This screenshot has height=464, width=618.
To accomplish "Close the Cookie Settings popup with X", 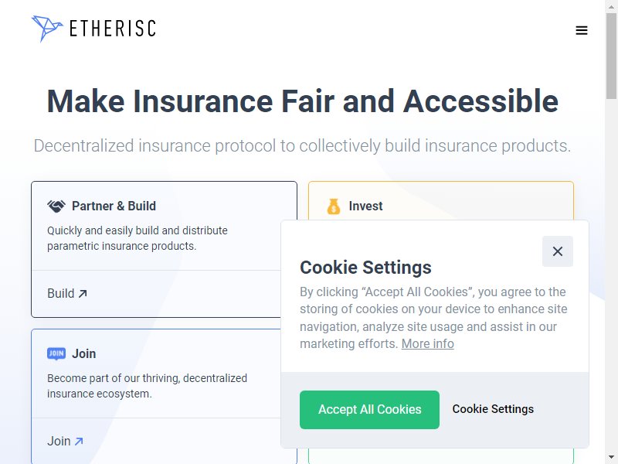I will (x=557, y=251).
